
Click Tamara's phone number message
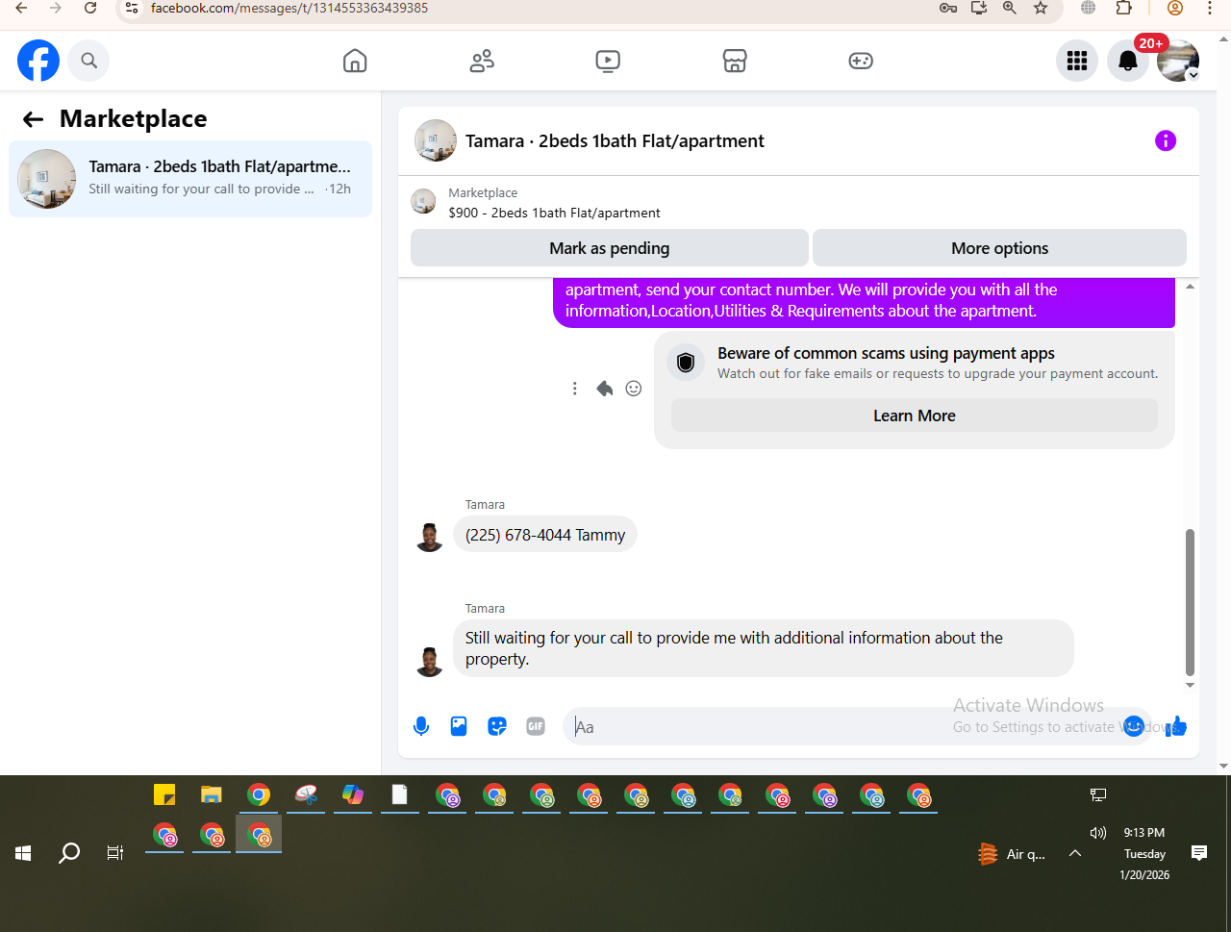pyautogui.click(x=545, y=535)
